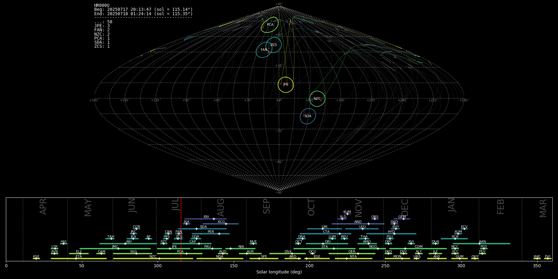This screenshot has width=558, height=279.
Task: Select the 'FAN: 2' legend row
Action: pyautogui.click(x=102, y=30)
